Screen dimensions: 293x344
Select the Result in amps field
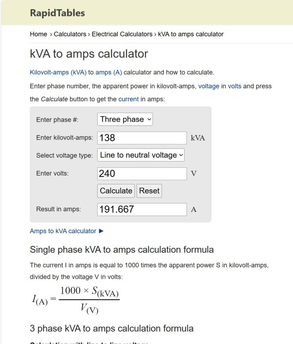click(142, 209)
